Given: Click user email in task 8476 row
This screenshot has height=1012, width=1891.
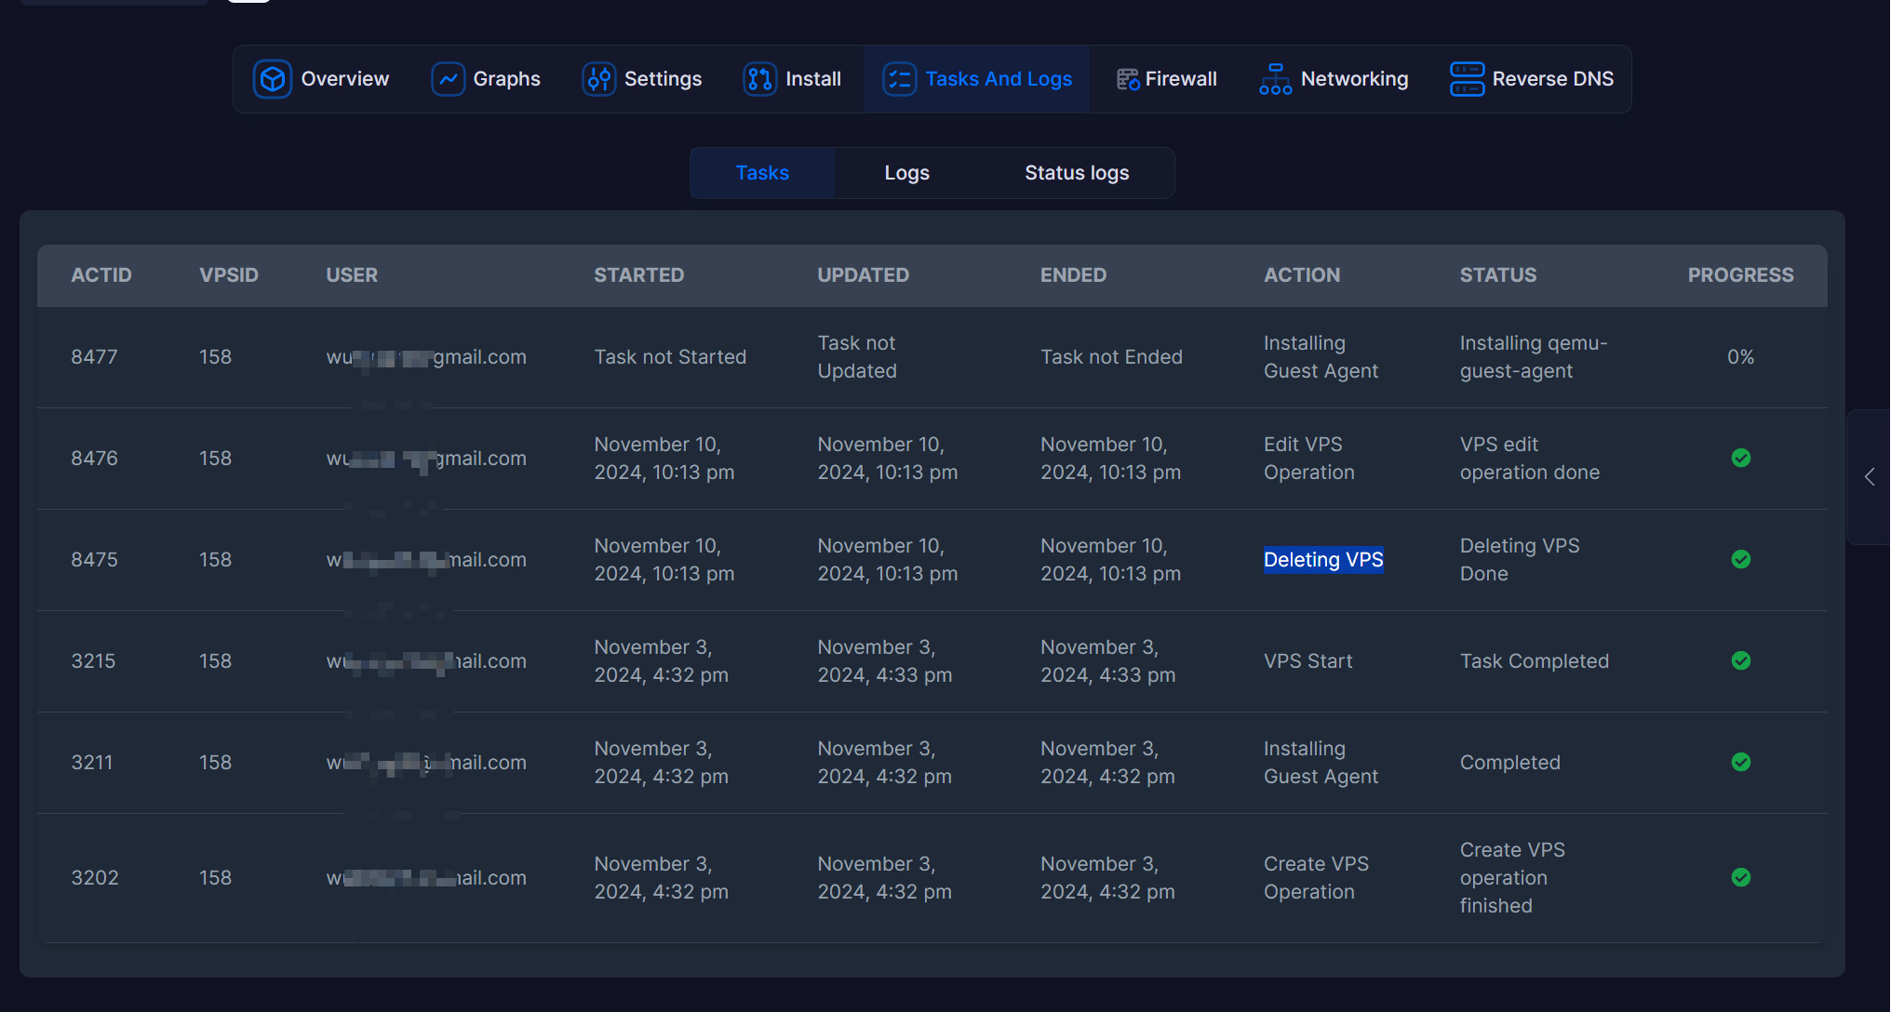Looking at the screenshot, I should [x=426, y=459].
